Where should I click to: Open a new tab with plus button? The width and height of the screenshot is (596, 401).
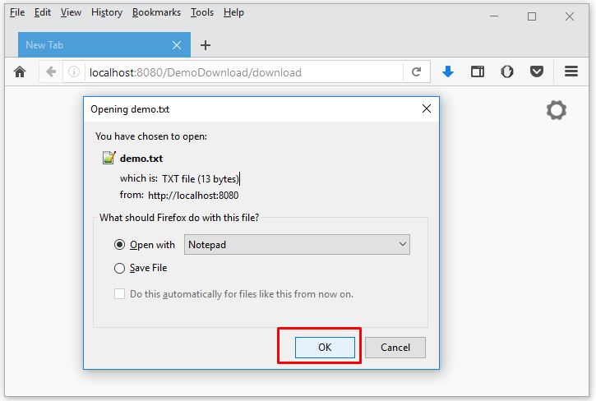click(x=206, y=45)
